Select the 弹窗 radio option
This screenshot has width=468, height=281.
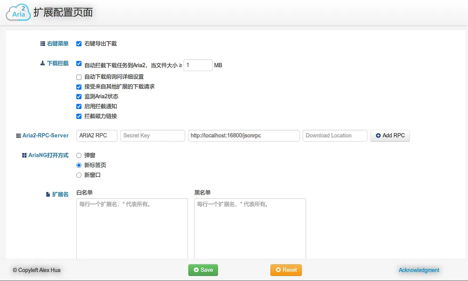click(x=79, y=155)
